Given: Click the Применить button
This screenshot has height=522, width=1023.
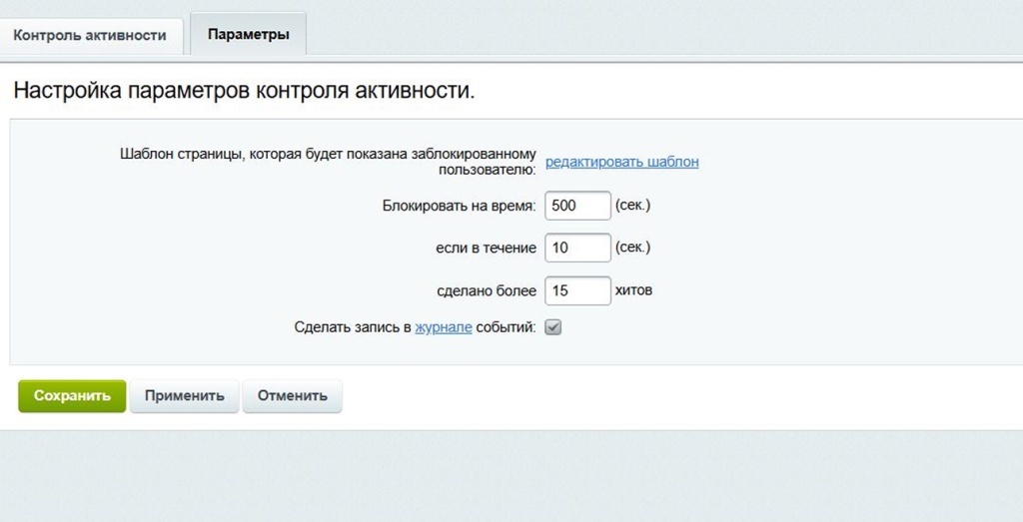Looking at the screenshot, I should pos(184,395).
